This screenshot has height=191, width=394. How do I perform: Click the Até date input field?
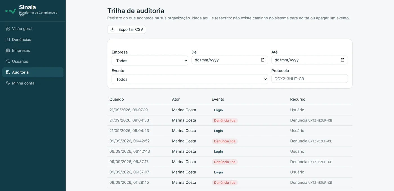pyautogui.click(x=310, y=60)
